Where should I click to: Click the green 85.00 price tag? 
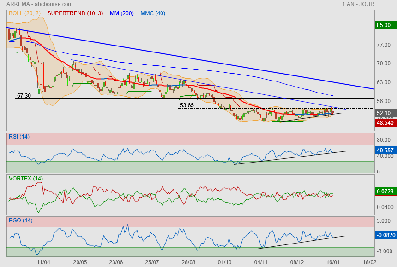pos(384,25)
